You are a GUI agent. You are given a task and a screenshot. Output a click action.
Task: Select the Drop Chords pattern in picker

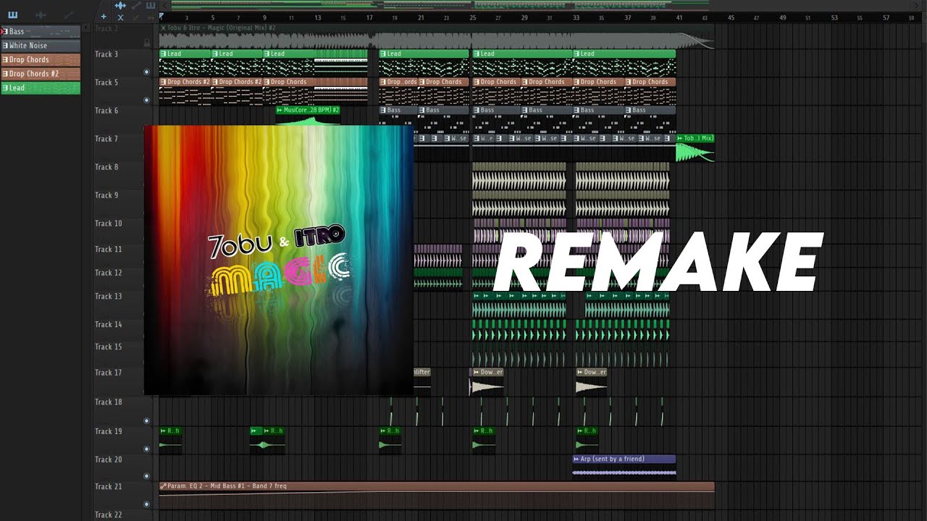coord(41,60)
